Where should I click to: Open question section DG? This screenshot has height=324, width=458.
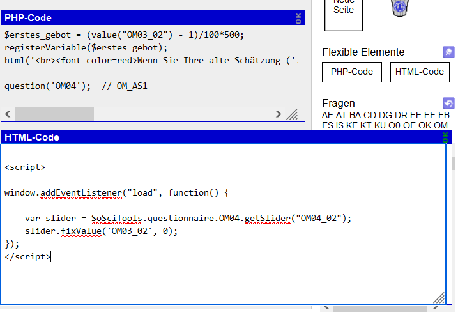[x=385, y=115]
